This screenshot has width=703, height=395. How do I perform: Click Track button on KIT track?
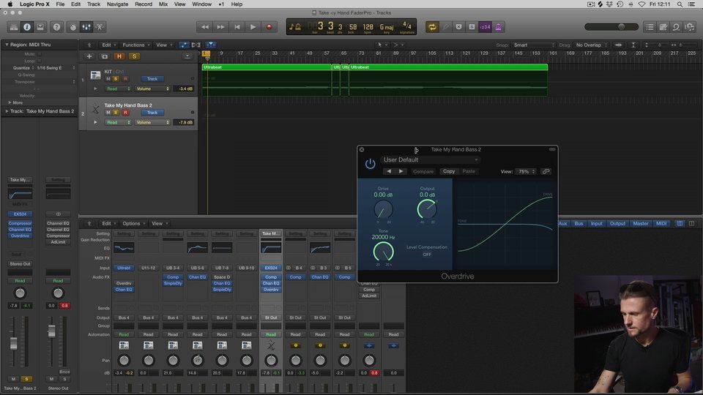(x=152, y=79)
